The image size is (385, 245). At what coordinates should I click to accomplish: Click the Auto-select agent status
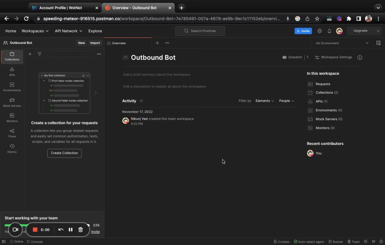pos(309,242)
